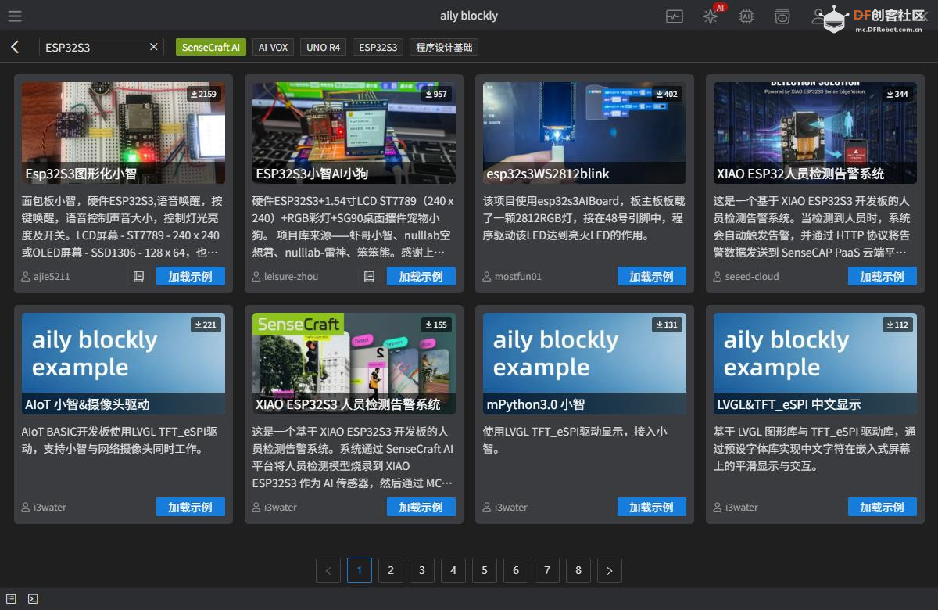Go to page 5
This screenshot has width=938, height=610.
[485, 570]
